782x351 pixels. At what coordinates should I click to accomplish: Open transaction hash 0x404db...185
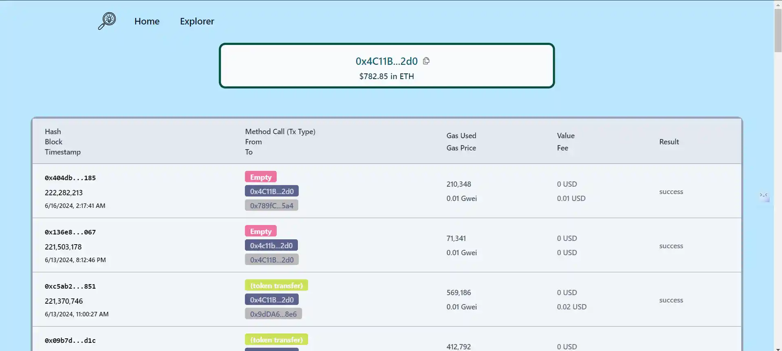(70, 178)
